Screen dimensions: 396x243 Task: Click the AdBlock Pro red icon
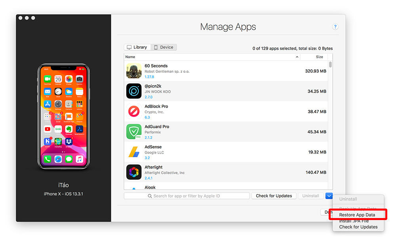coord(134,111)
